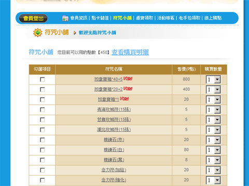Open the 青海攻城符(15張) link
The image size is (249, 186).
114,110
